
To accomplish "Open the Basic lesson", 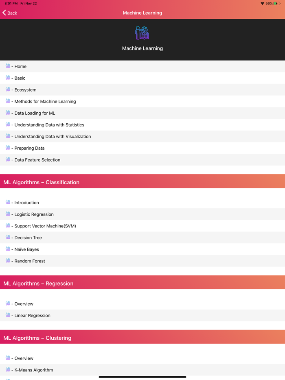I will click(142, 78).
